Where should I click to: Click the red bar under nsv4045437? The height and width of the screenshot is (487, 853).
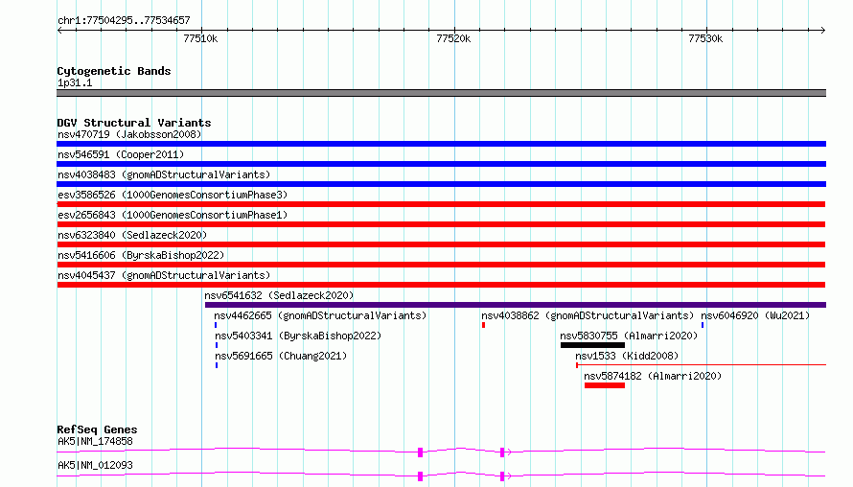pos(441,285)
